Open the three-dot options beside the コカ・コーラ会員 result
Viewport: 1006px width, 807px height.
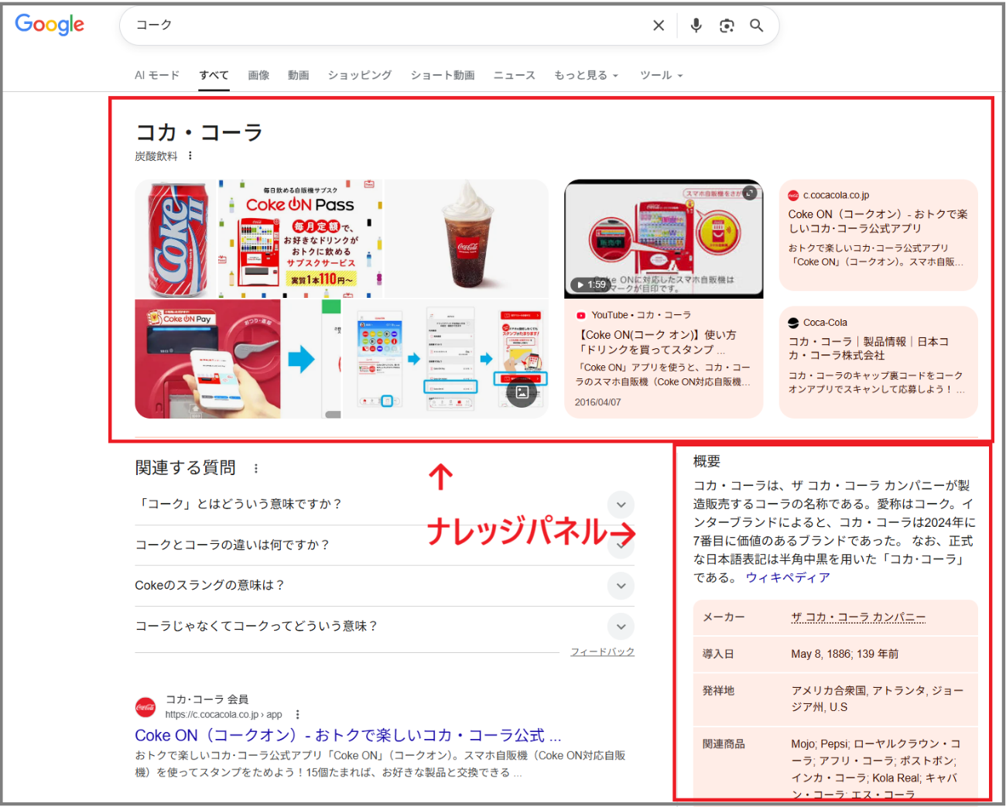click(298, 714)
